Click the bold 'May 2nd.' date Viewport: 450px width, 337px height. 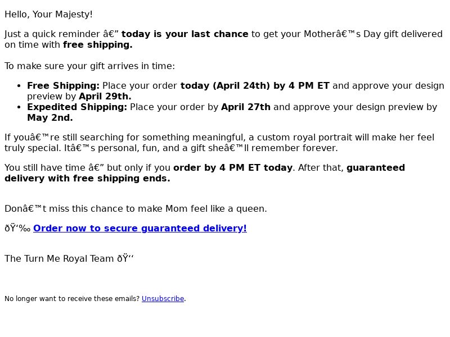click(50, 118)
